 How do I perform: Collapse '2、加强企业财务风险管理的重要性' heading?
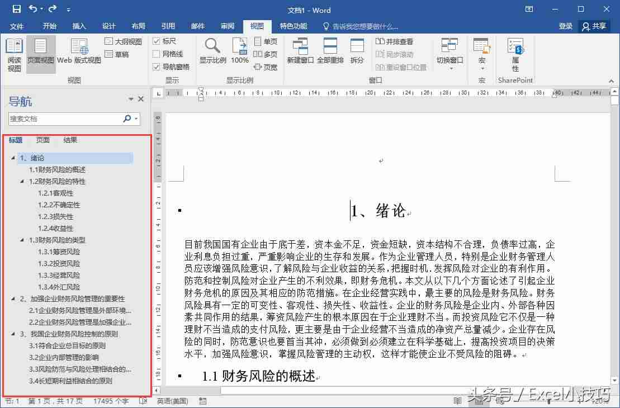13,298
